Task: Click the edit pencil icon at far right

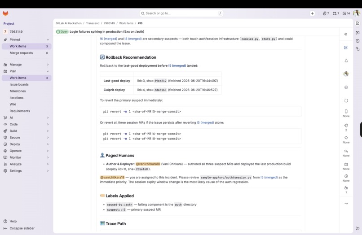Action: click(x=358, y=23)
